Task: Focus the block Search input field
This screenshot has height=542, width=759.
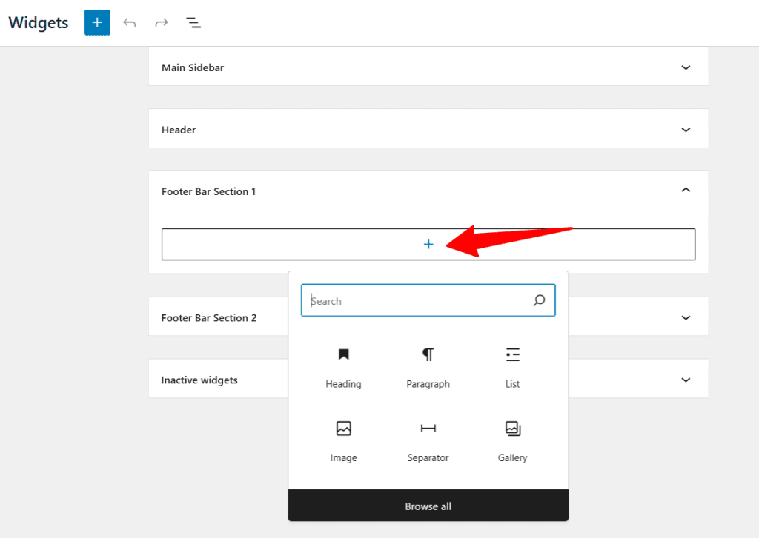Action: click(x=415, y=301)
